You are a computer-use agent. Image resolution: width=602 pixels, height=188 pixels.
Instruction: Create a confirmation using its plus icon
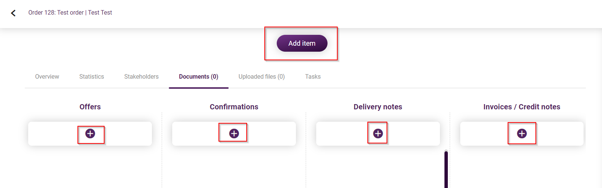234,134
